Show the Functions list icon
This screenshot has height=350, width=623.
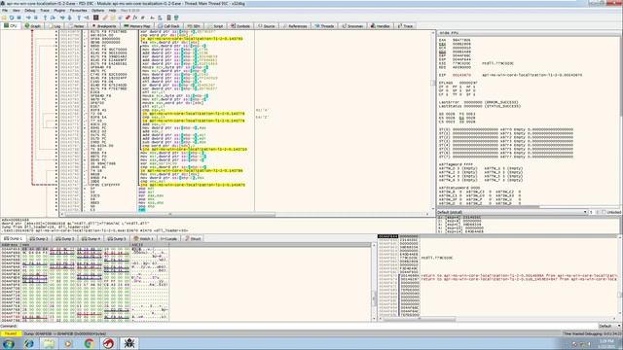135,17
